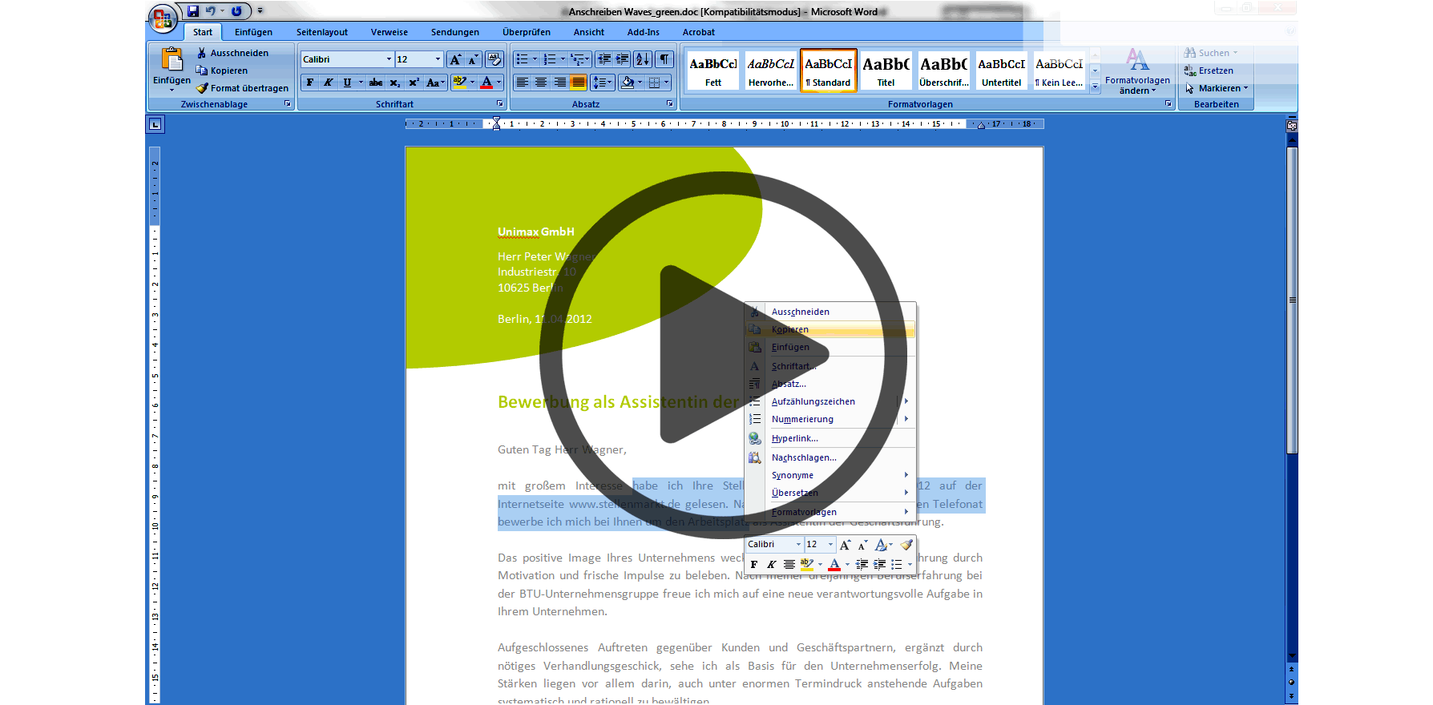Toggle bold F button in ribbon

[x=310, y=83]
